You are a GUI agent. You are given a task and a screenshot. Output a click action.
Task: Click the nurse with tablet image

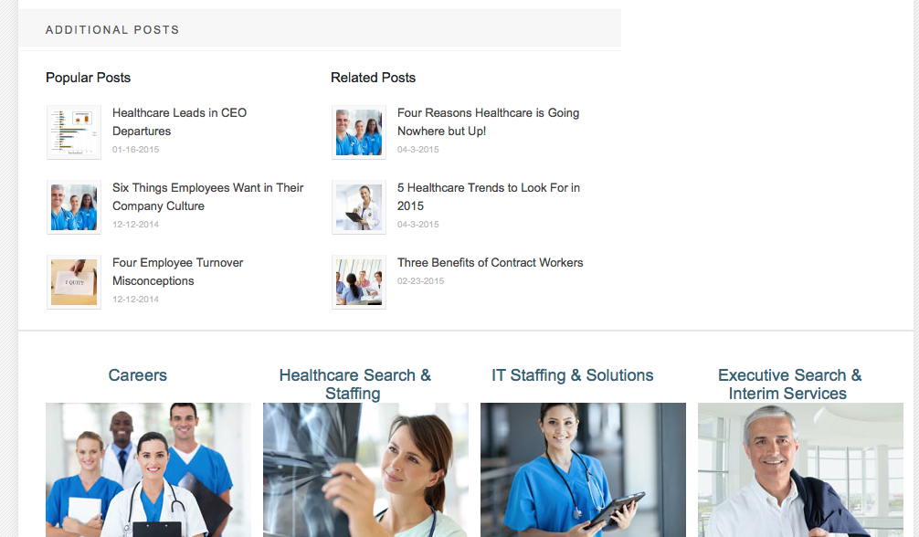tap(583, 469)
